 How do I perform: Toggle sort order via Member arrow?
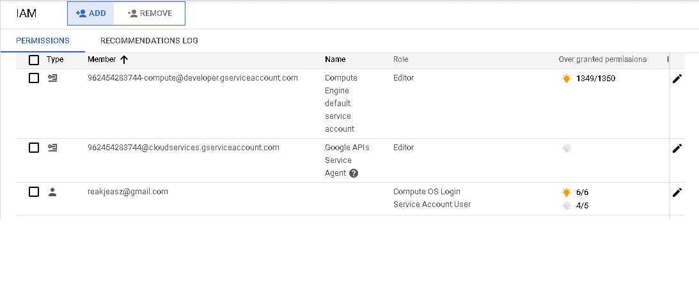[124, 59]
